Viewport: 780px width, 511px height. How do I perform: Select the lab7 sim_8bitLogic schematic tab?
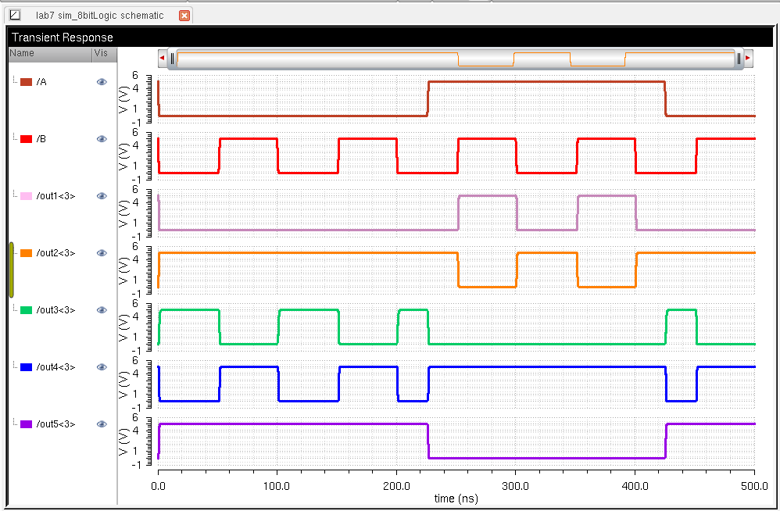[x=99, y=16]
